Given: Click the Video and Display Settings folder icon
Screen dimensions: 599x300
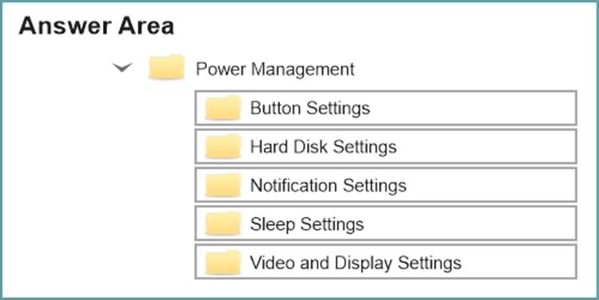Looking at the screenshot, I should [223, 262].
